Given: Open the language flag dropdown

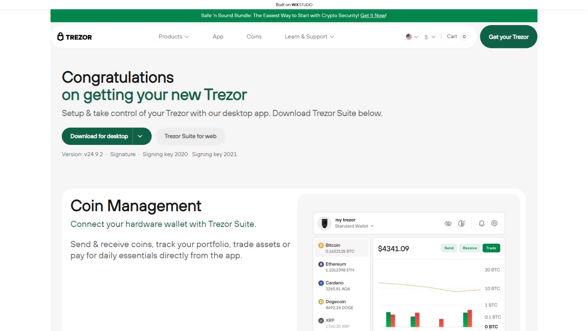Looking at the screenshot, I should (412, 37).
